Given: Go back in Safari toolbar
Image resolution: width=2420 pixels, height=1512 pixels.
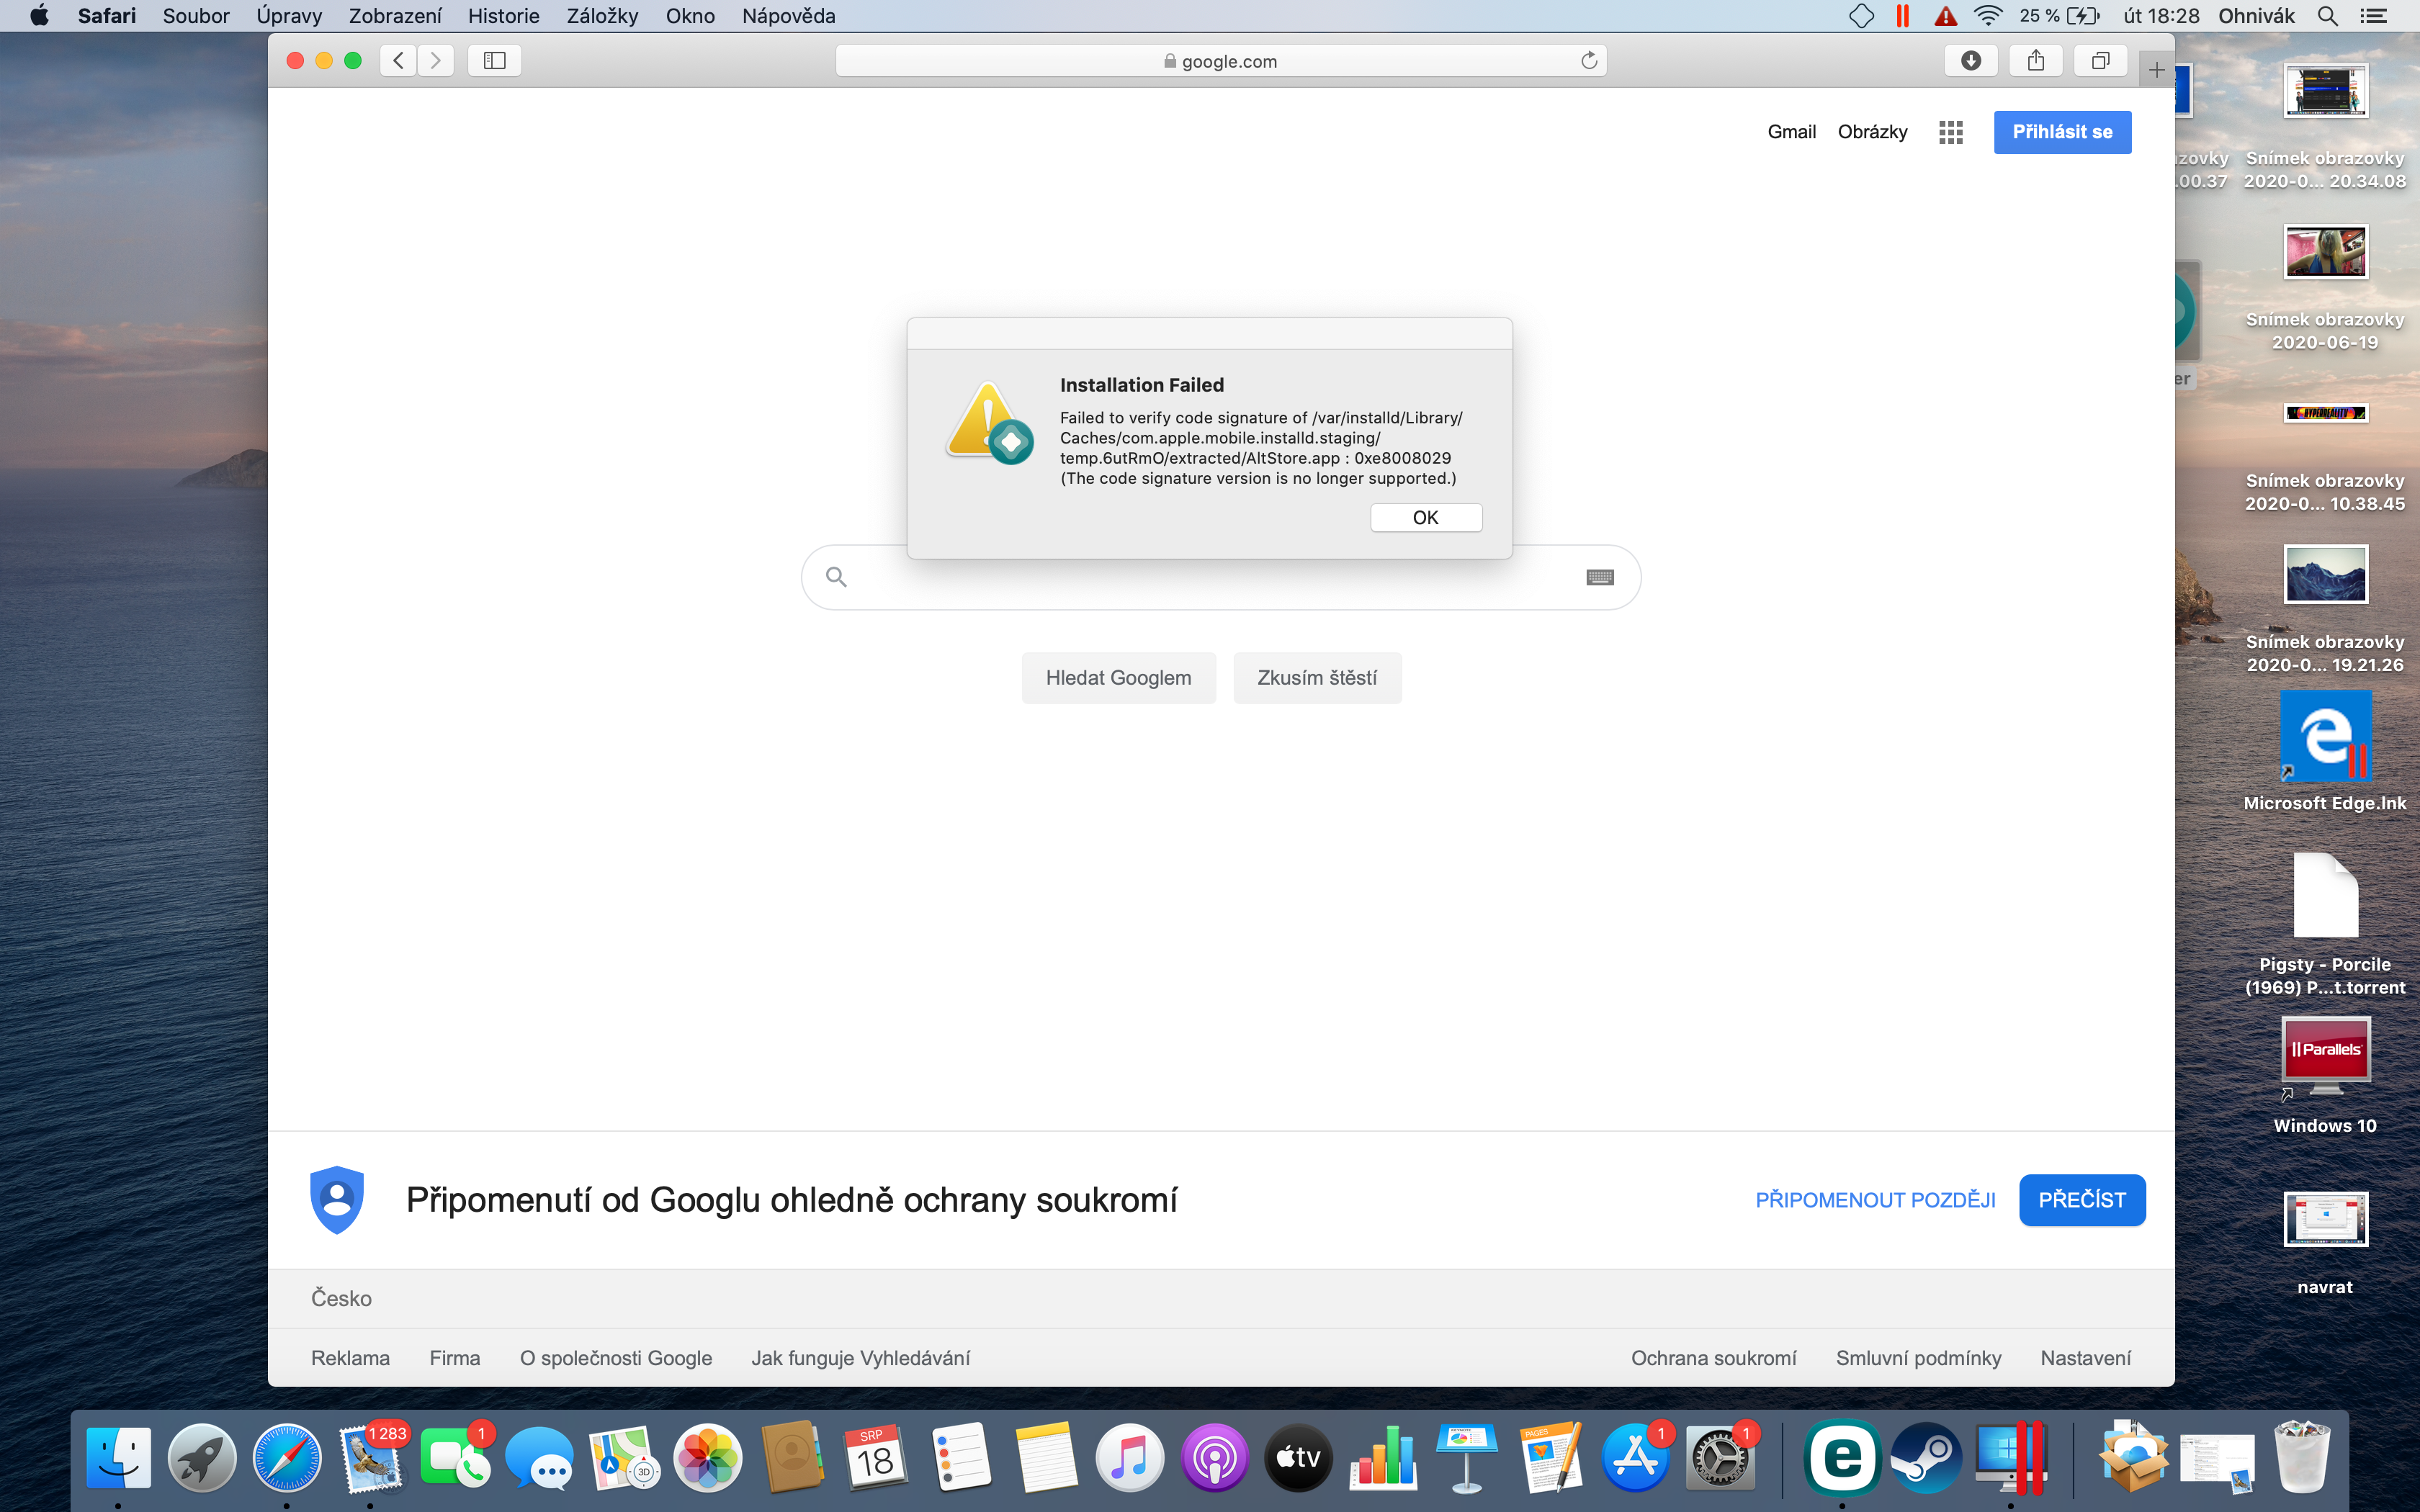Looking at the screenshot, I should coord(398,61).
